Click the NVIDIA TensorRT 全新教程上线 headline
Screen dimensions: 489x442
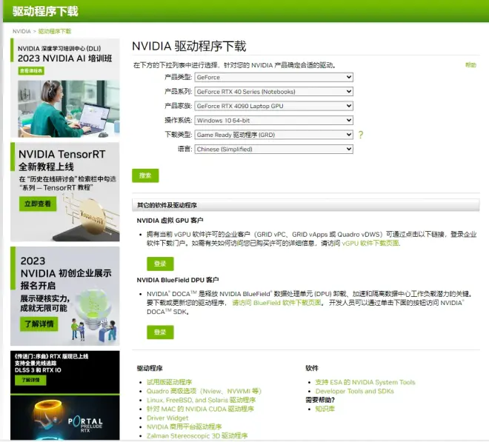coord(62,160)
